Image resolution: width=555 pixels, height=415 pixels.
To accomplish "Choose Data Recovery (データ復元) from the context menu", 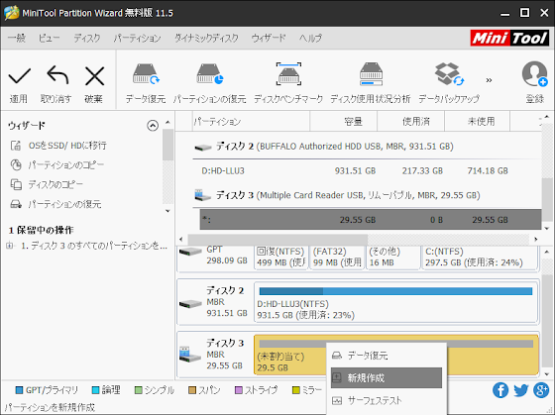I will tap(387, 356).
